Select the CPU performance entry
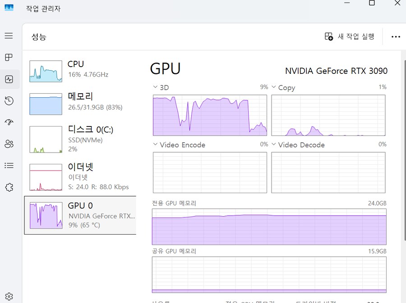This screenshot has height=303, width=406. [x=80, y=71]
